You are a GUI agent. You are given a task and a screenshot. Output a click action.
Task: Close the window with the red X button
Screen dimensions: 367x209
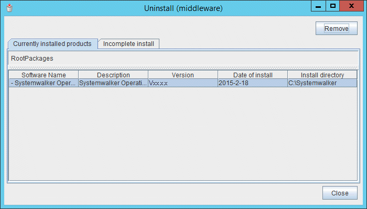(352, 6)
